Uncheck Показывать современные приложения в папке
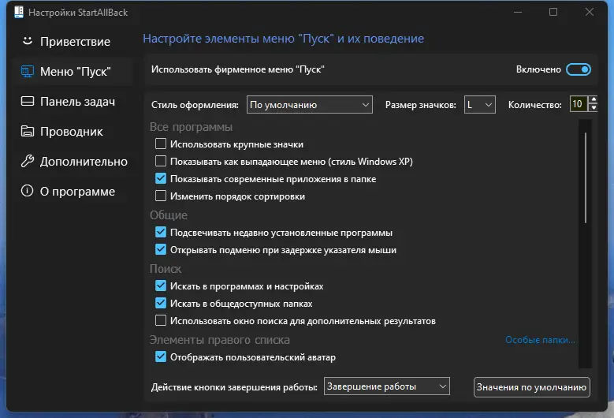Image resolution: width=614 pixels, height=418 pixels. point(161,179)
